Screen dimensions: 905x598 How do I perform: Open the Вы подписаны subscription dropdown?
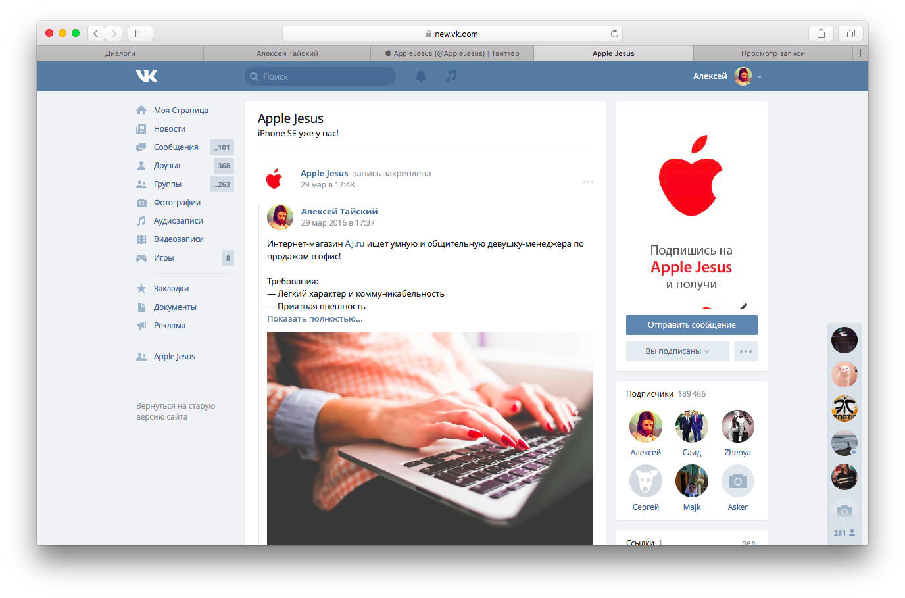(x=677, y=351)
